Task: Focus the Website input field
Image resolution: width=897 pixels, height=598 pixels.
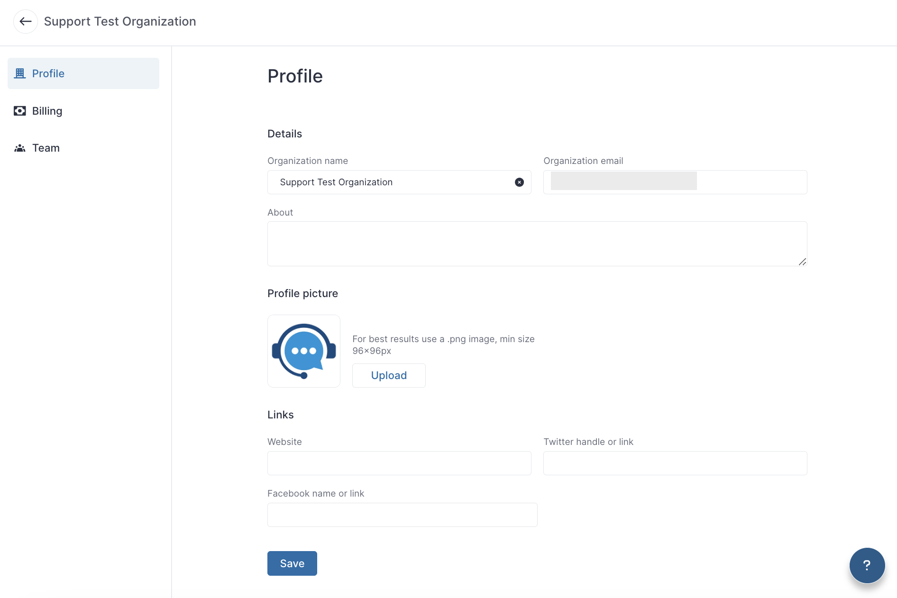Action: click(x=399, y=463)
